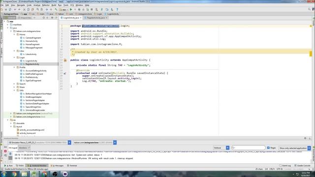Click the Make Project hammer icon

(56, 9)
